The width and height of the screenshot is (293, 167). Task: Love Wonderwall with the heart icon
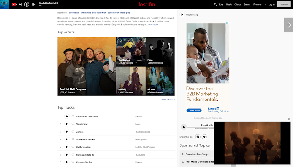73,124
